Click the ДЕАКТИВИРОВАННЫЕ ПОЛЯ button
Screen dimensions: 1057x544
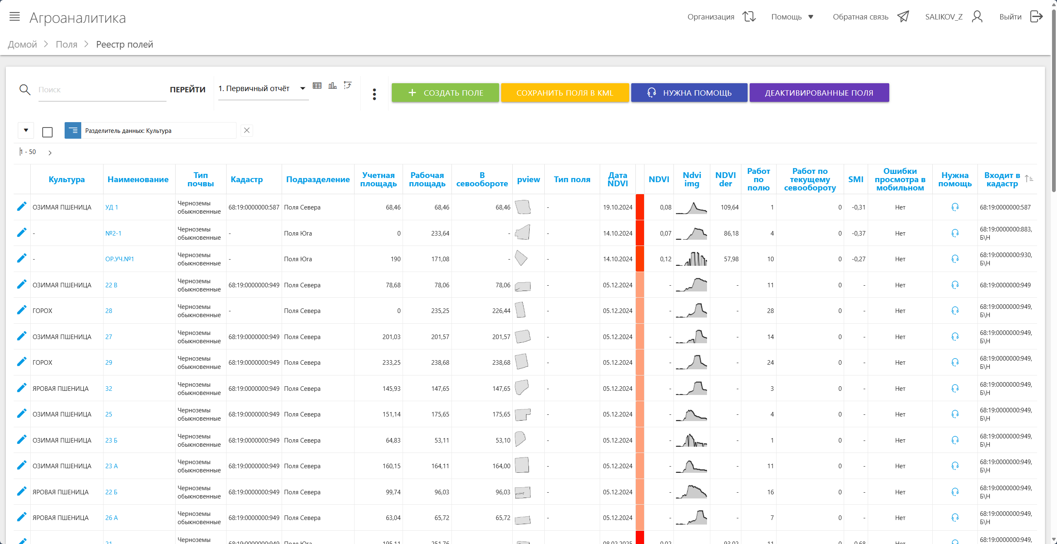(x=819, y=93)
